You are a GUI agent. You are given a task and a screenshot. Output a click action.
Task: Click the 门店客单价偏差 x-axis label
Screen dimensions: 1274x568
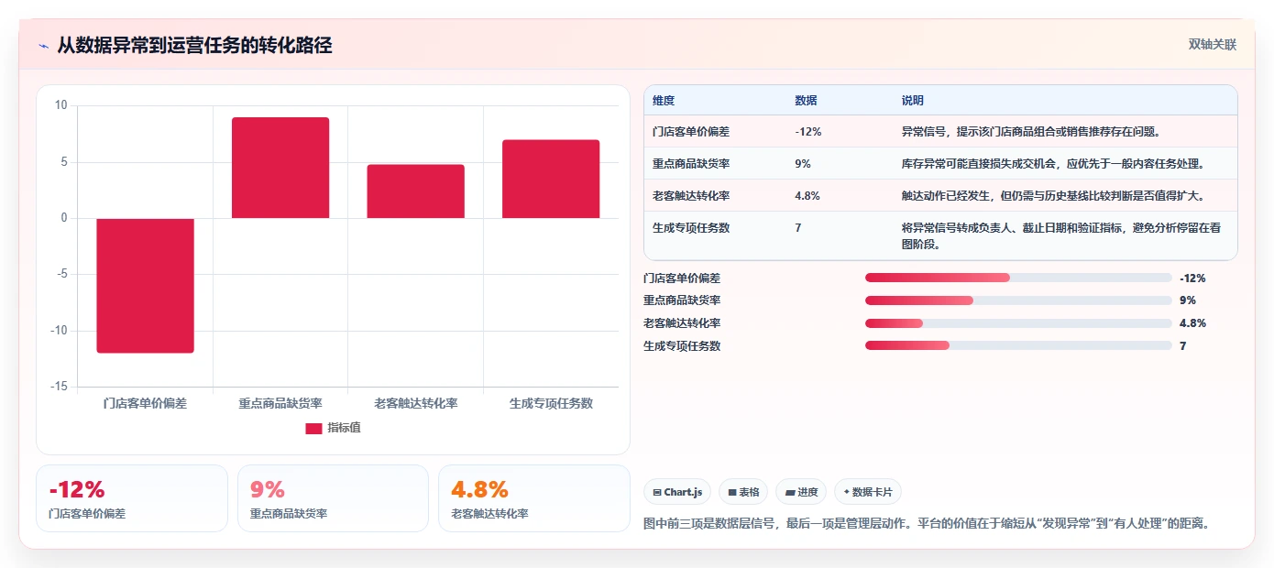145,403
